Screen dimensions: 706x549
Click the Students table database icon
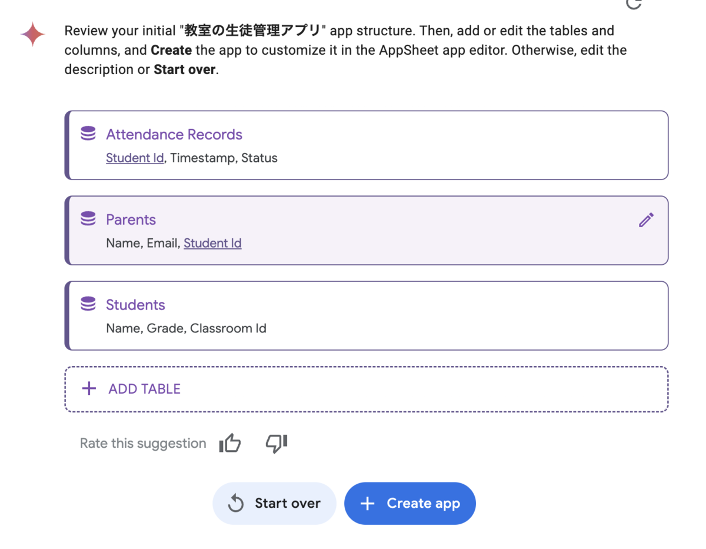click(x=88, y=304)
